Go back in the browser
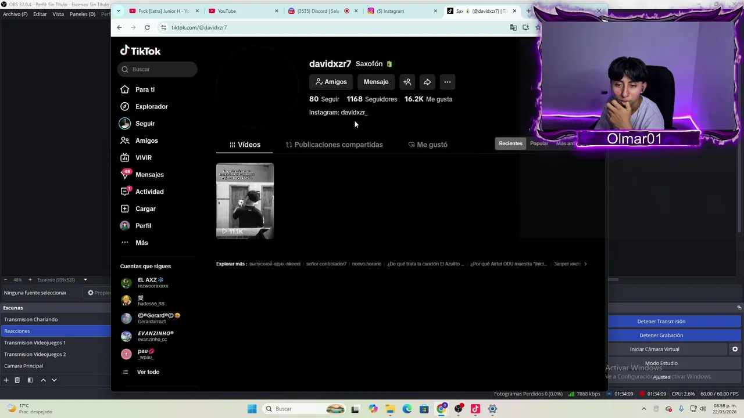 (119, 27)
